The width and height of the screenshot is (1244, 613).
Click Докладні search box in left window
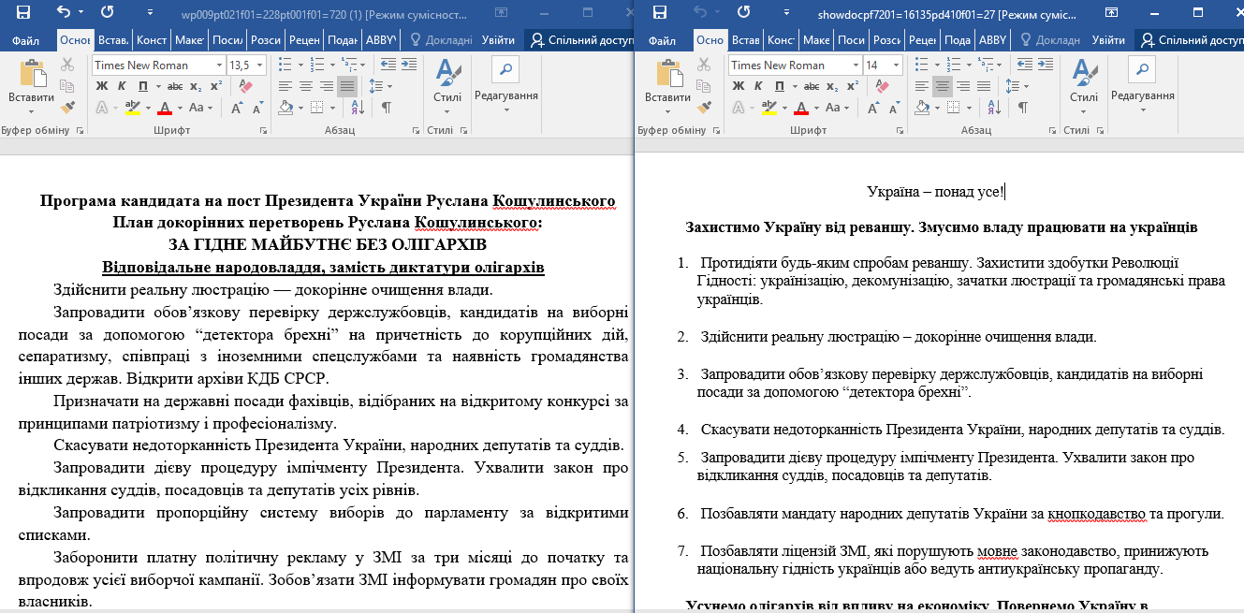441,40
